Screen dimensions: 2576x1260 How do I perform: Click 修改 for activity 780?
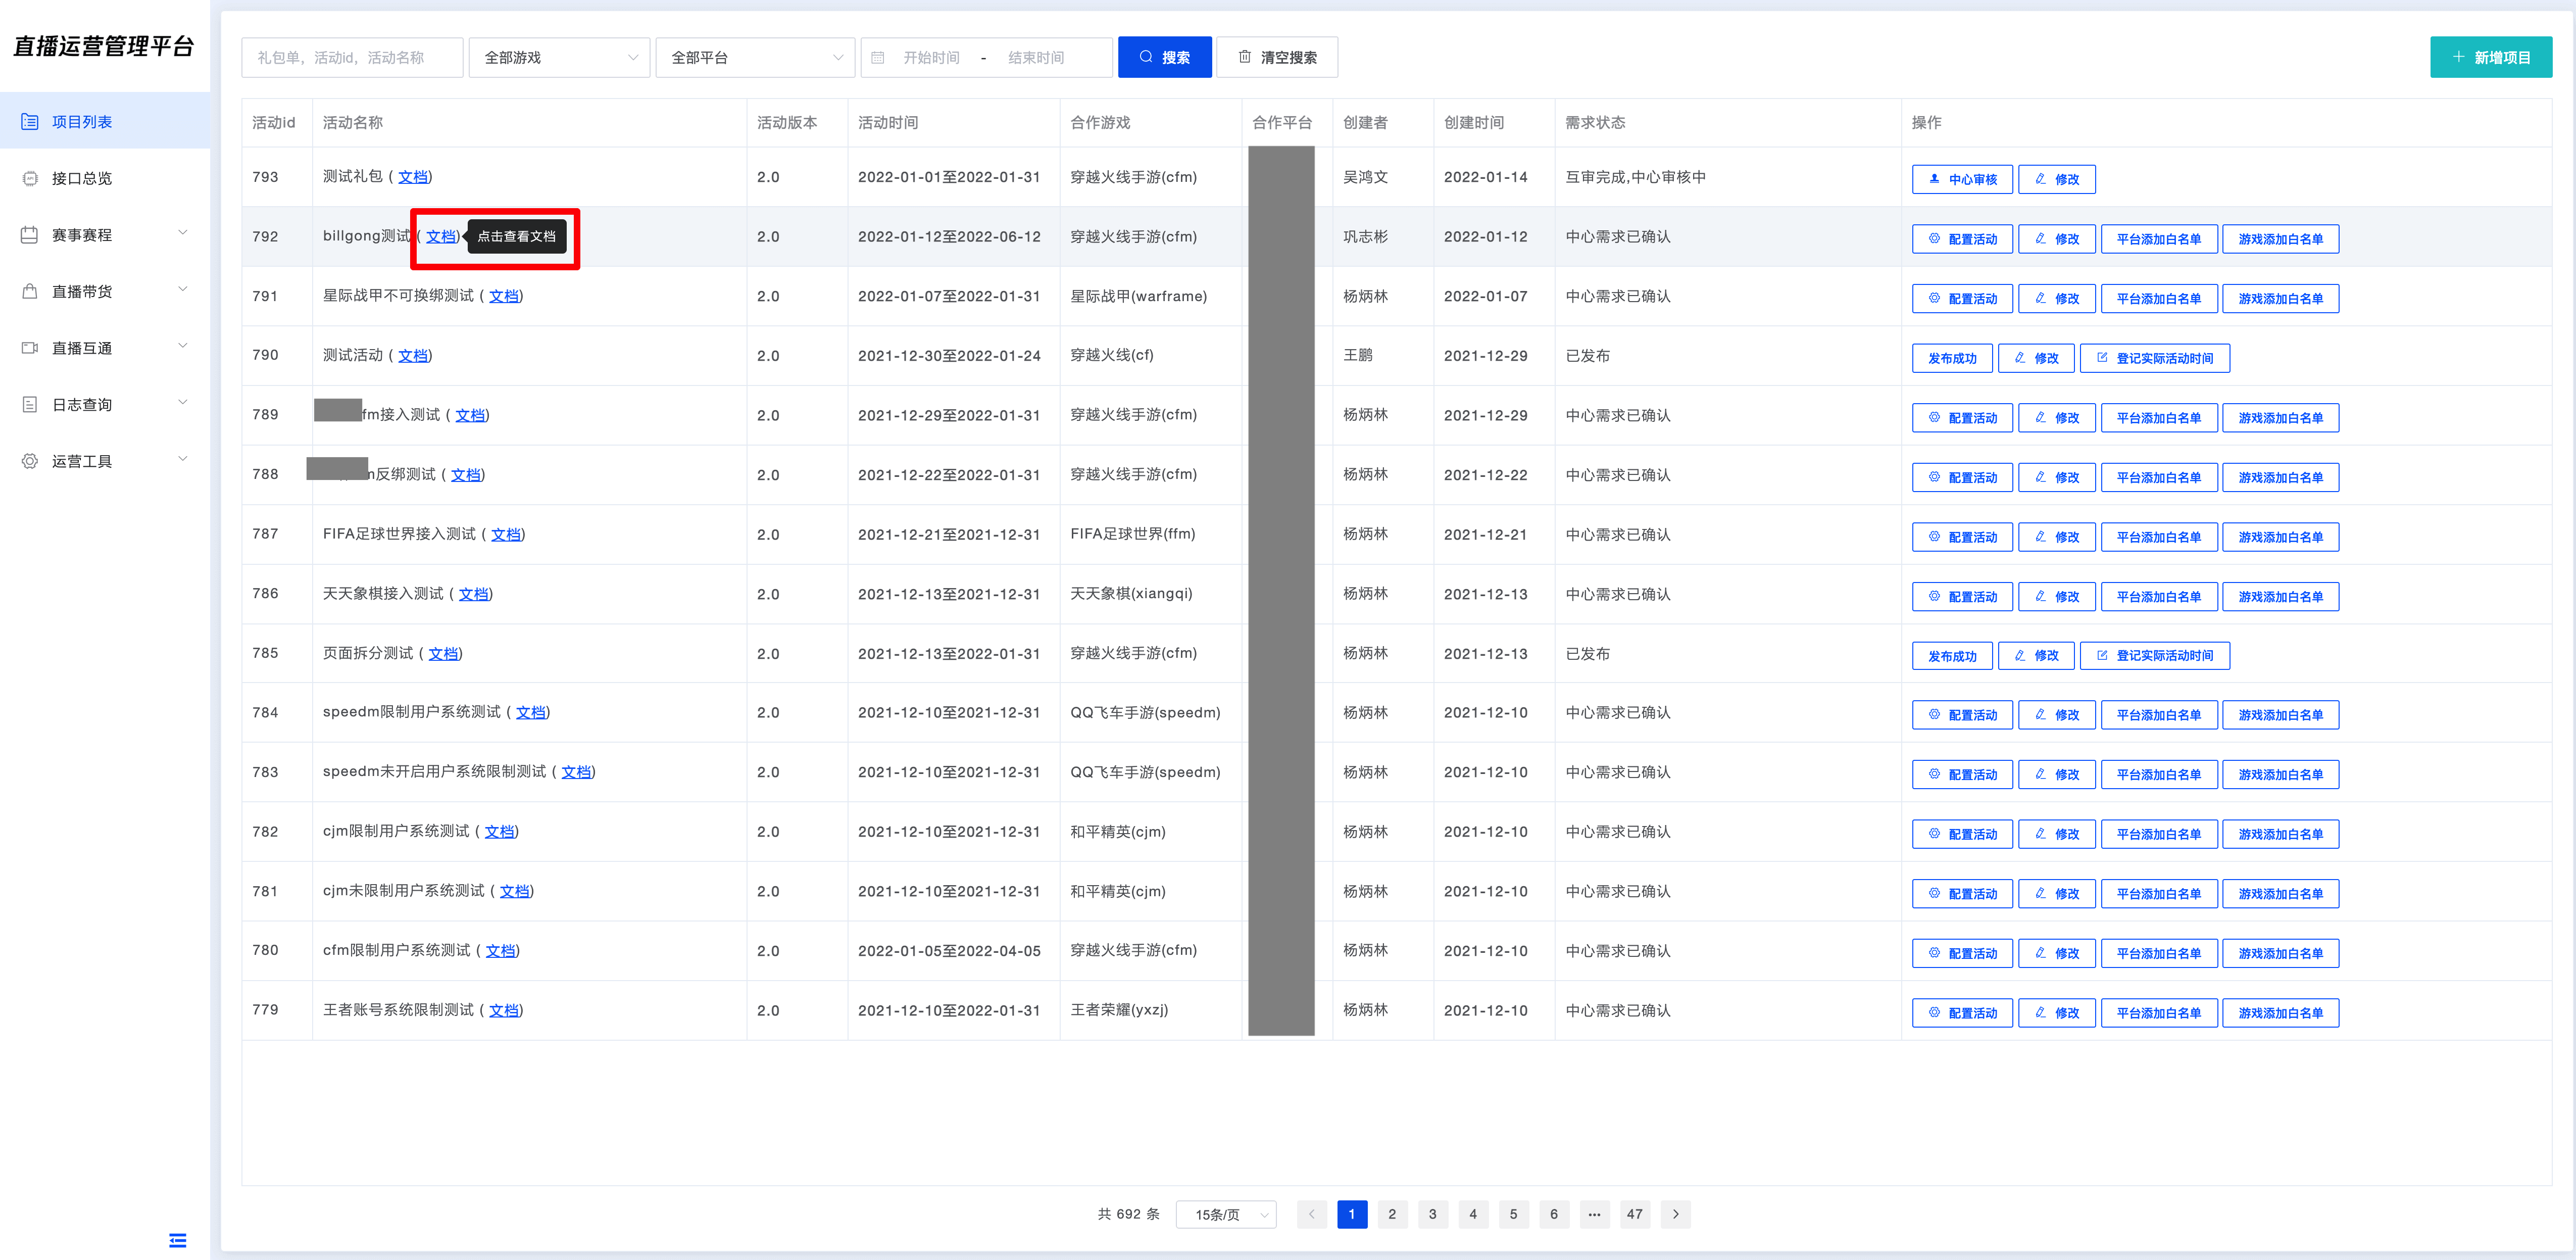tap(2057, 953)
